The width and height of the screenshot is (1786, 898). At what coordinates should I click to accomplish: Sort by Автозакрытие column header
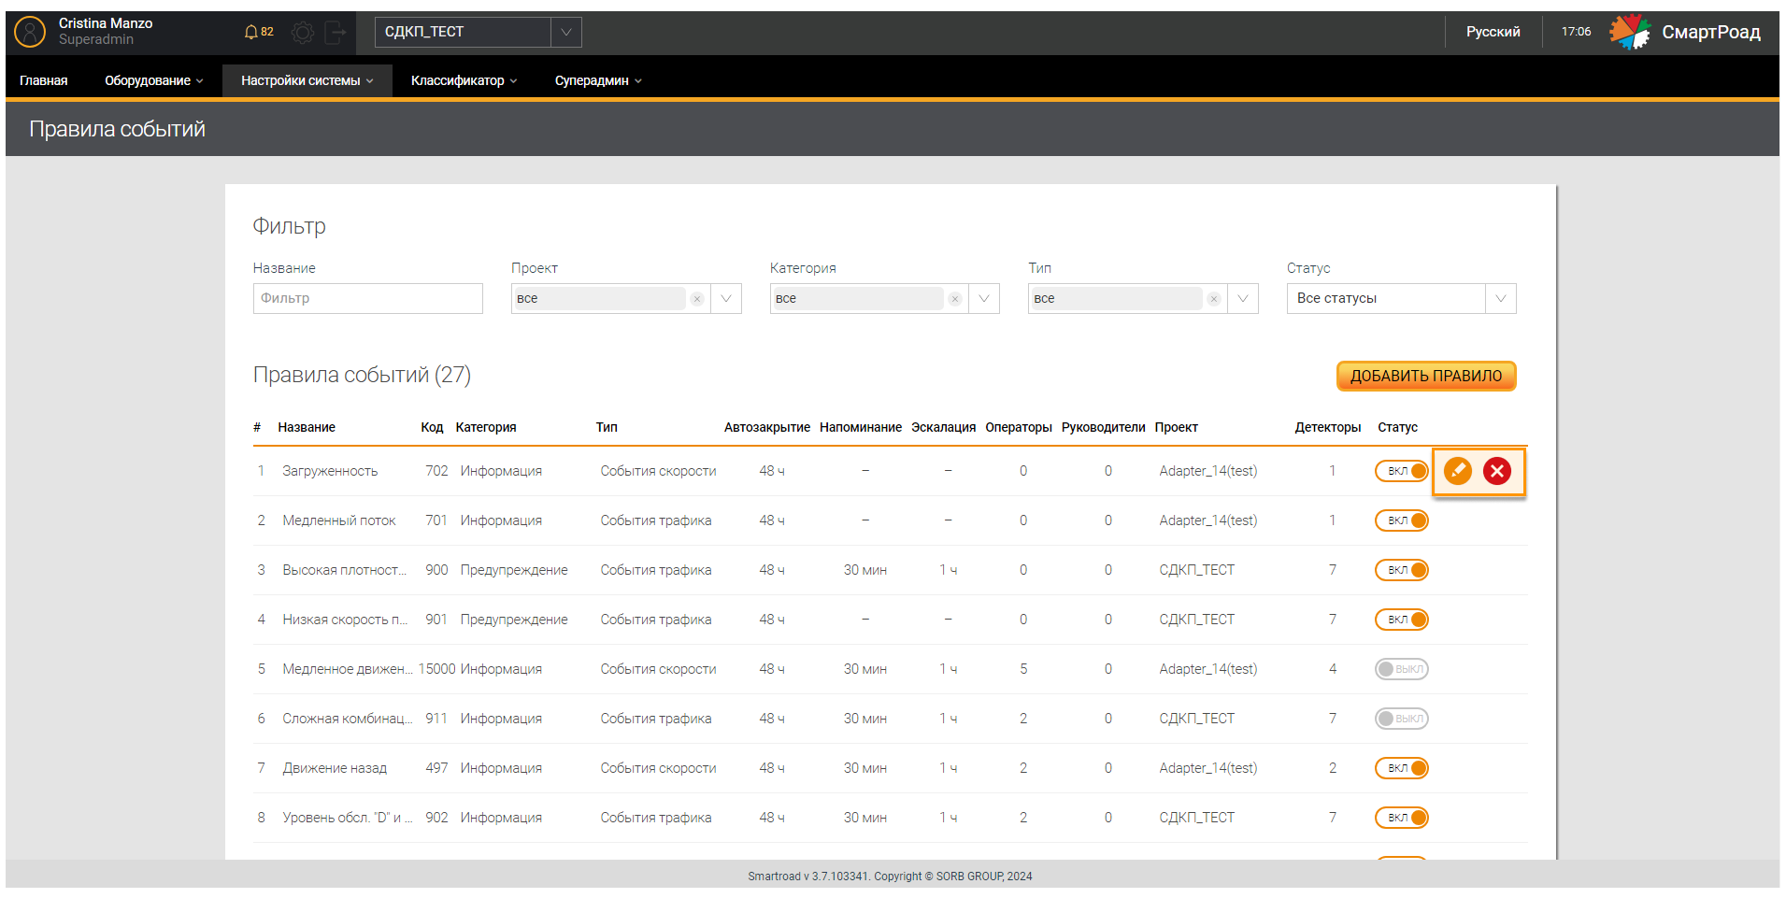click(767, 427)
